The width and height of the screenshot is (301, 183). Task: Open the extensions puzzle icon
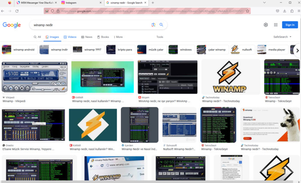click(292, 11)
